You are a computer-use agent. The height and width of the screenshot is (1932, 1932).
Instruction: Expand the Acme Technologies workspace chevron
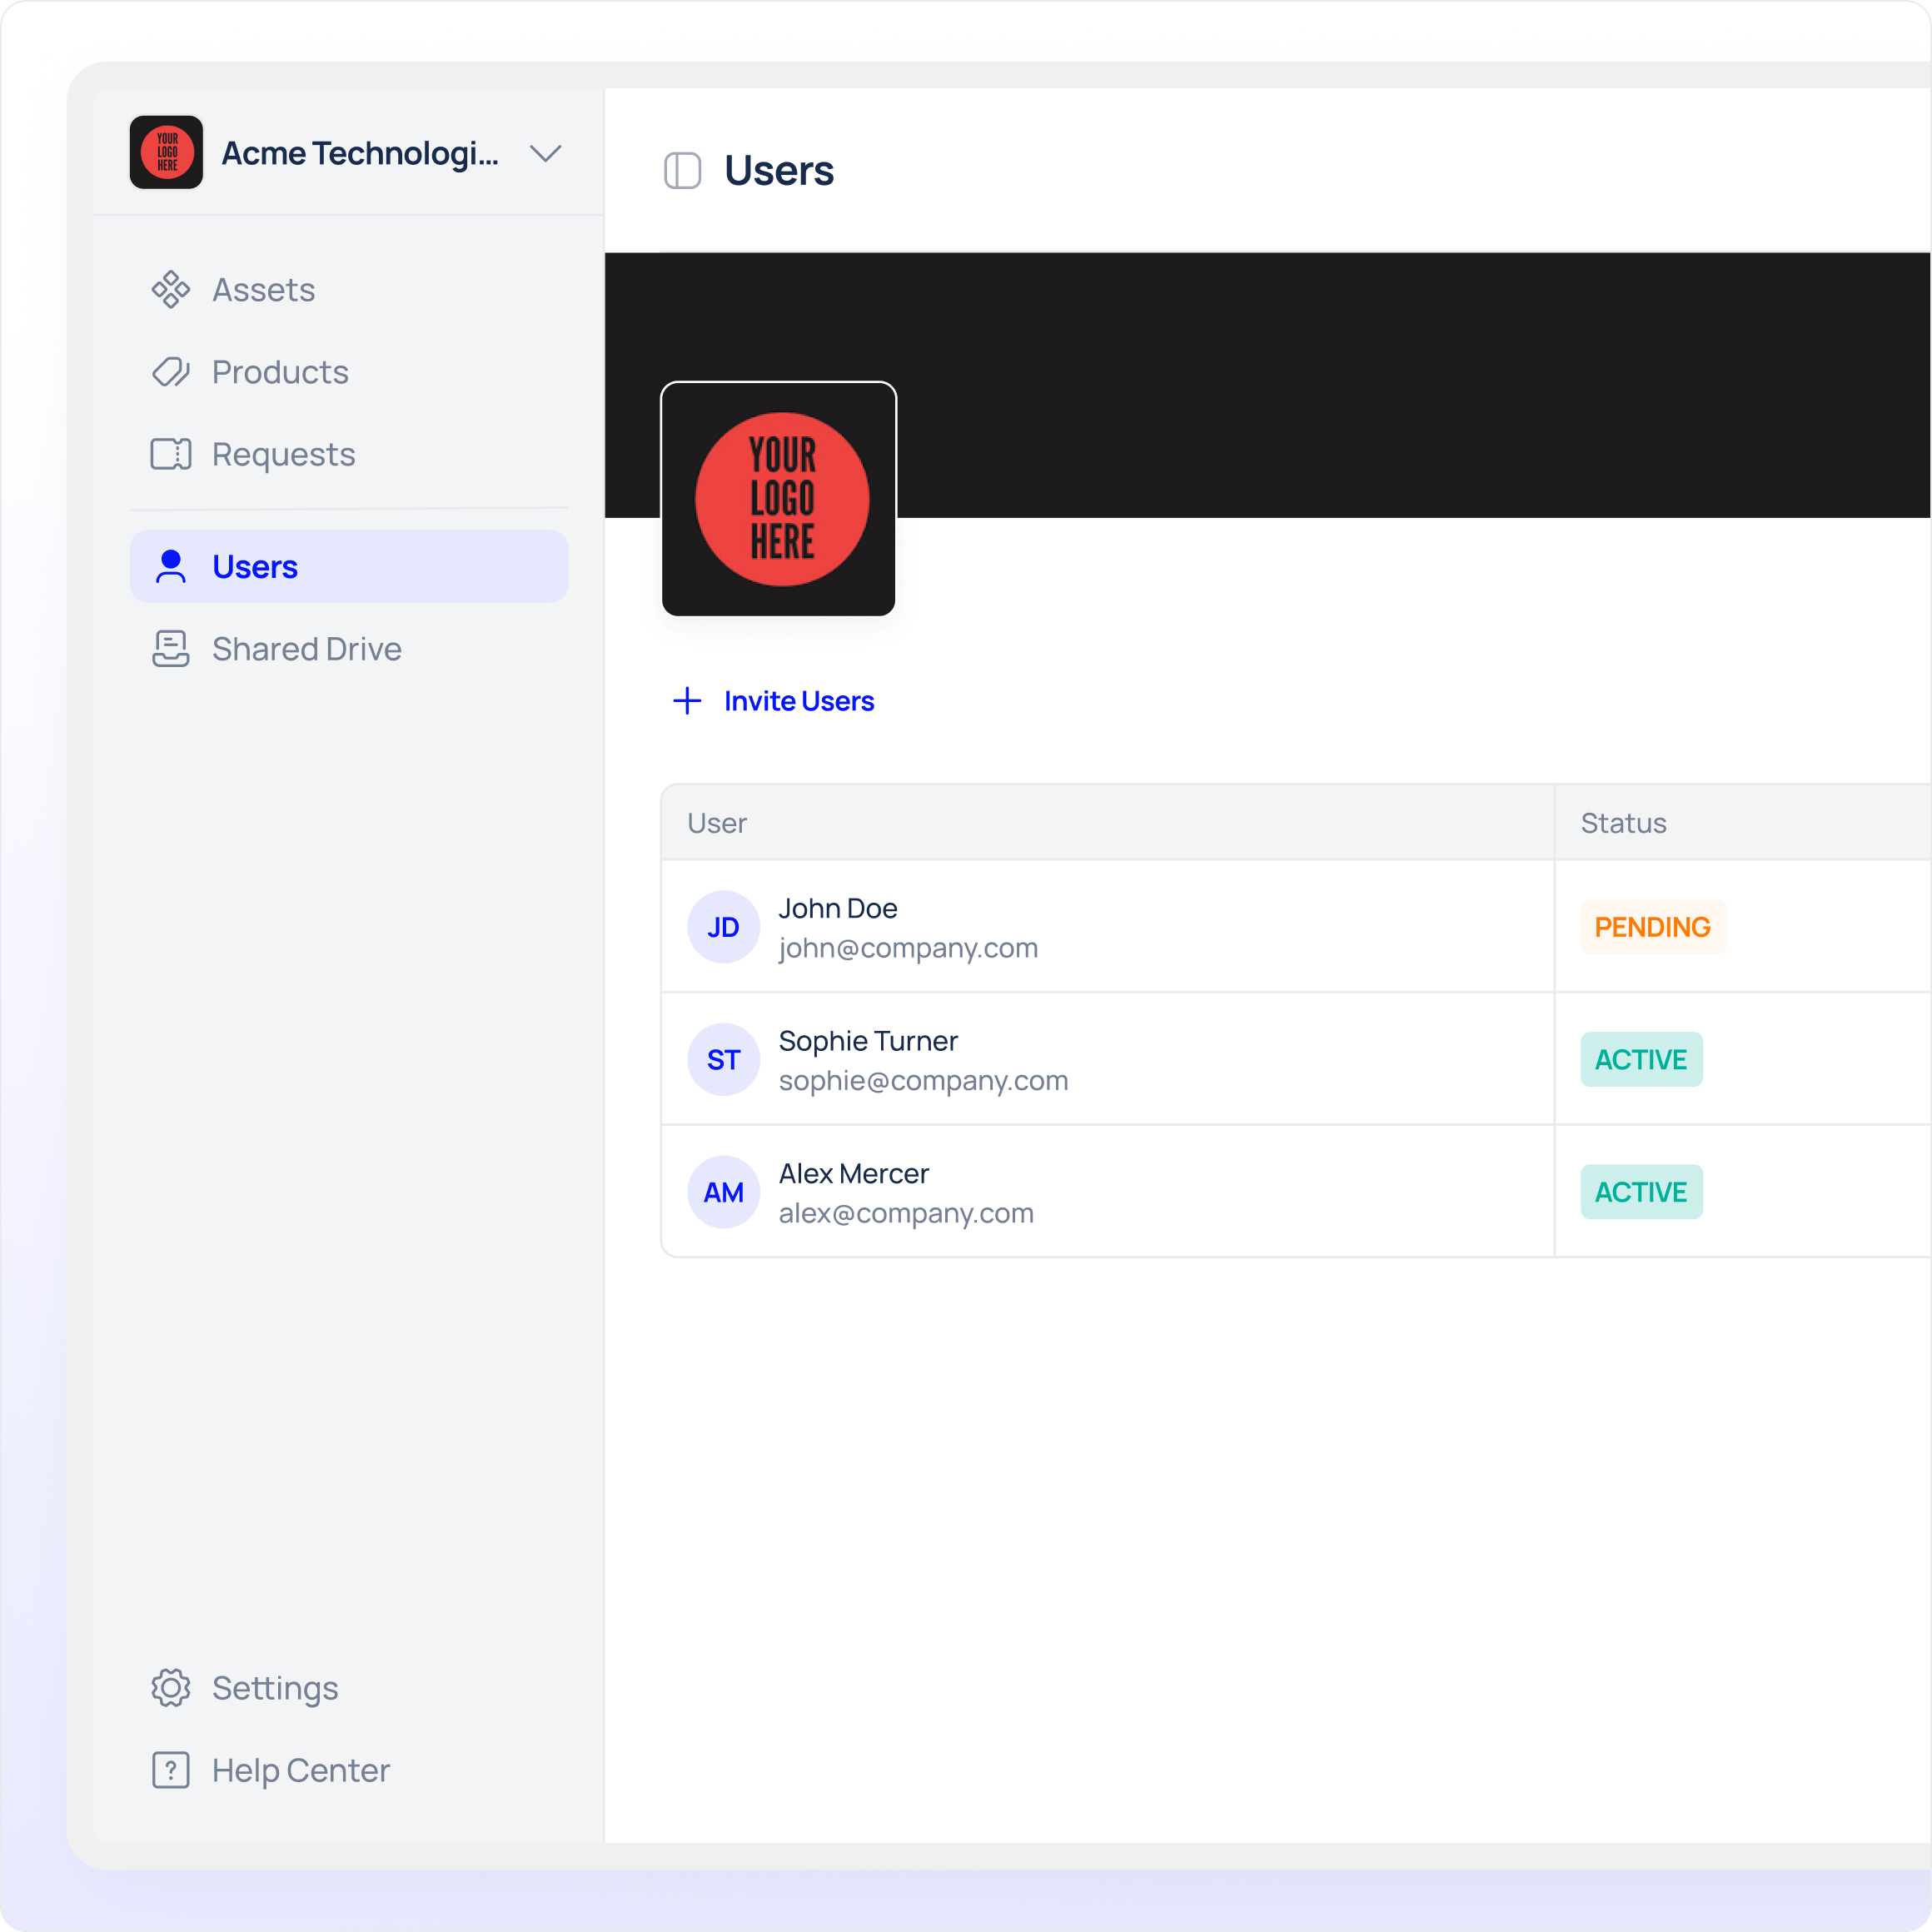coord(545,154)
